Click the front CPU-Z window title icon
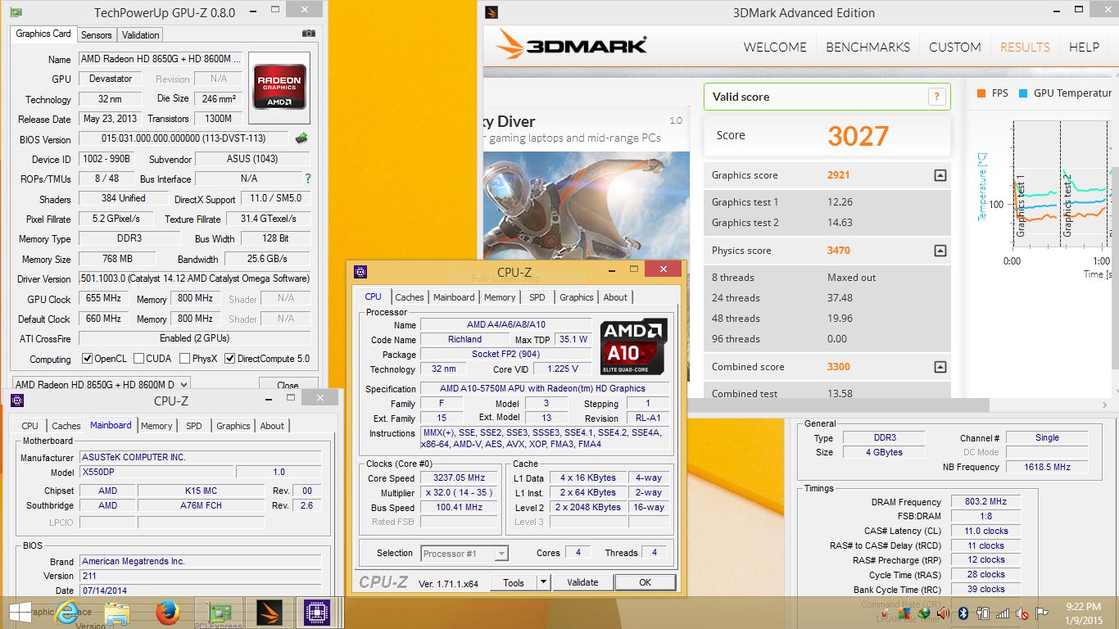Viewport: 1119px width, 629px height. [x=361, y=272]
